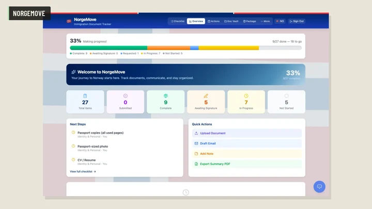Click the Sign Out button
The width and height of the screenshot is (372, 209).
297,21
